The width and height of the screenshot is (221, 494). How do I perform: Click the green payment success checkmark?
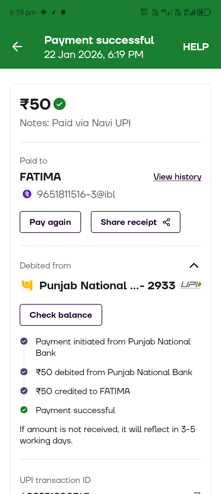(60, 104)
